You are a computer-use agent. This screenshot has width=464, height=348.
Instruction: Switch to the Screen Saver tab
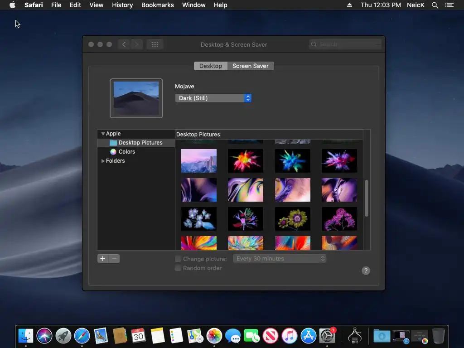(250, 66)
